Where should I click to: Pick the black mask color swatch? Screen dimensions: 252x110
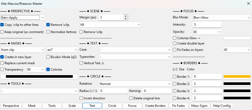click(39, 76)
